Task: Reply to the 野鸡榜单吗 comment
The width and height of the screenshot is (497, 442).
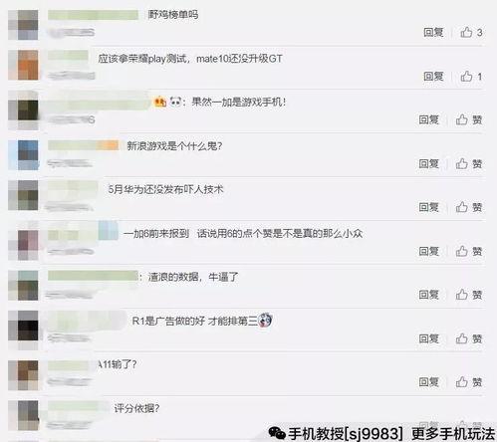Action: [x=433, y=33]
